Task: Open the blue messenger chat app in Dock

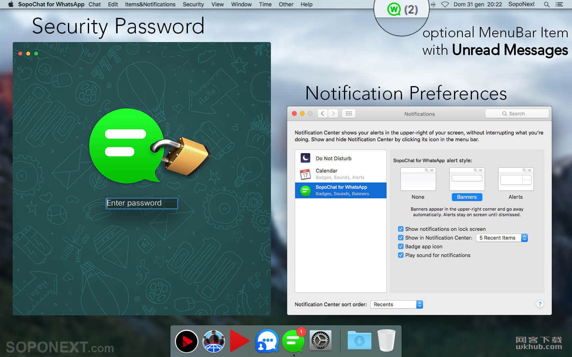Action: tap(267, 341)
